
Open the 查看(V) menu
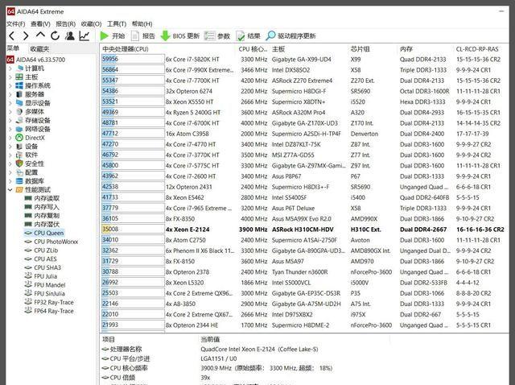(40, 23)
